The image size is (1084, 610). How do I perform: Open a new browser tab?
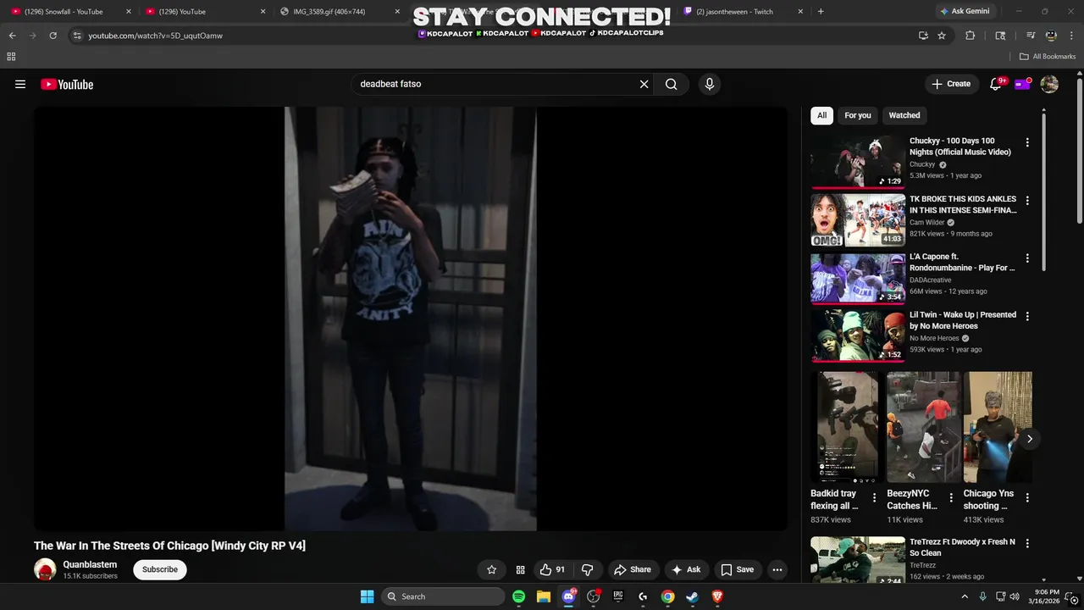(x=821, y=12)
